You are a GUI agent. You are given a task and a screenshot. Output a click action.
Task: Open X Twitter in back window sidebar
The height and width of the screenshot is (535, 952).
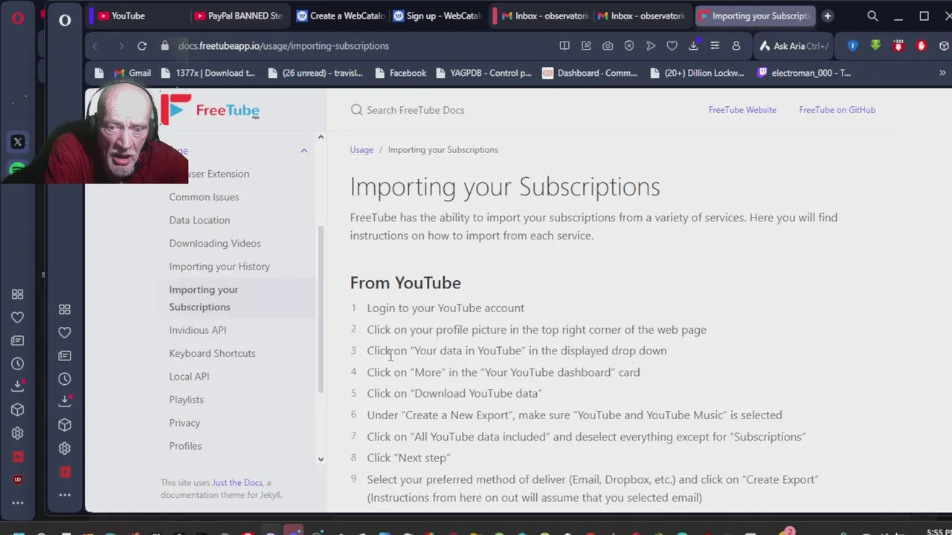click(x=18, y=142)
